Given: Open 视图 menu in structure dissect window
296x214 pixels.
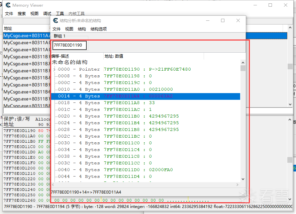Looking at the screenshot, I should [x=69, y=29].
